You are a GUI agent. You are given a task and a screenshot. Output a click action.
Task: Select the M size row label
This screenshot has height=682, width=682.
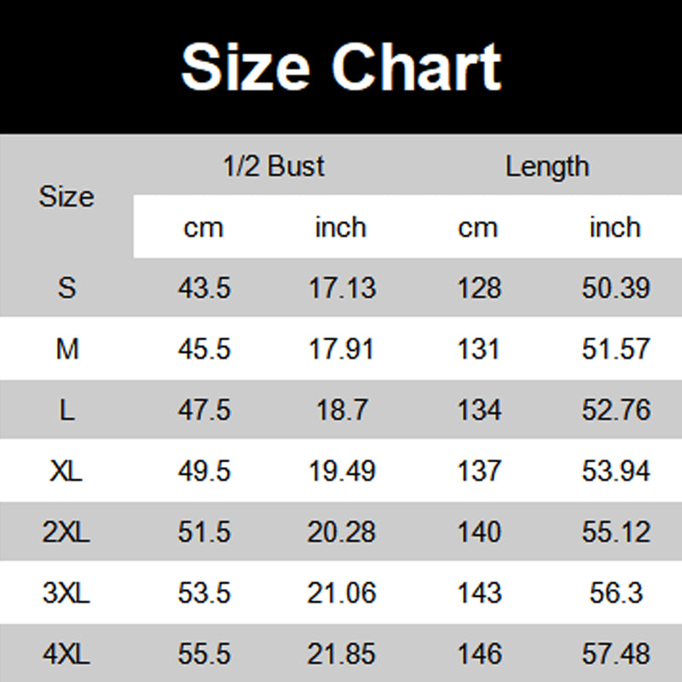click(67, 349)
